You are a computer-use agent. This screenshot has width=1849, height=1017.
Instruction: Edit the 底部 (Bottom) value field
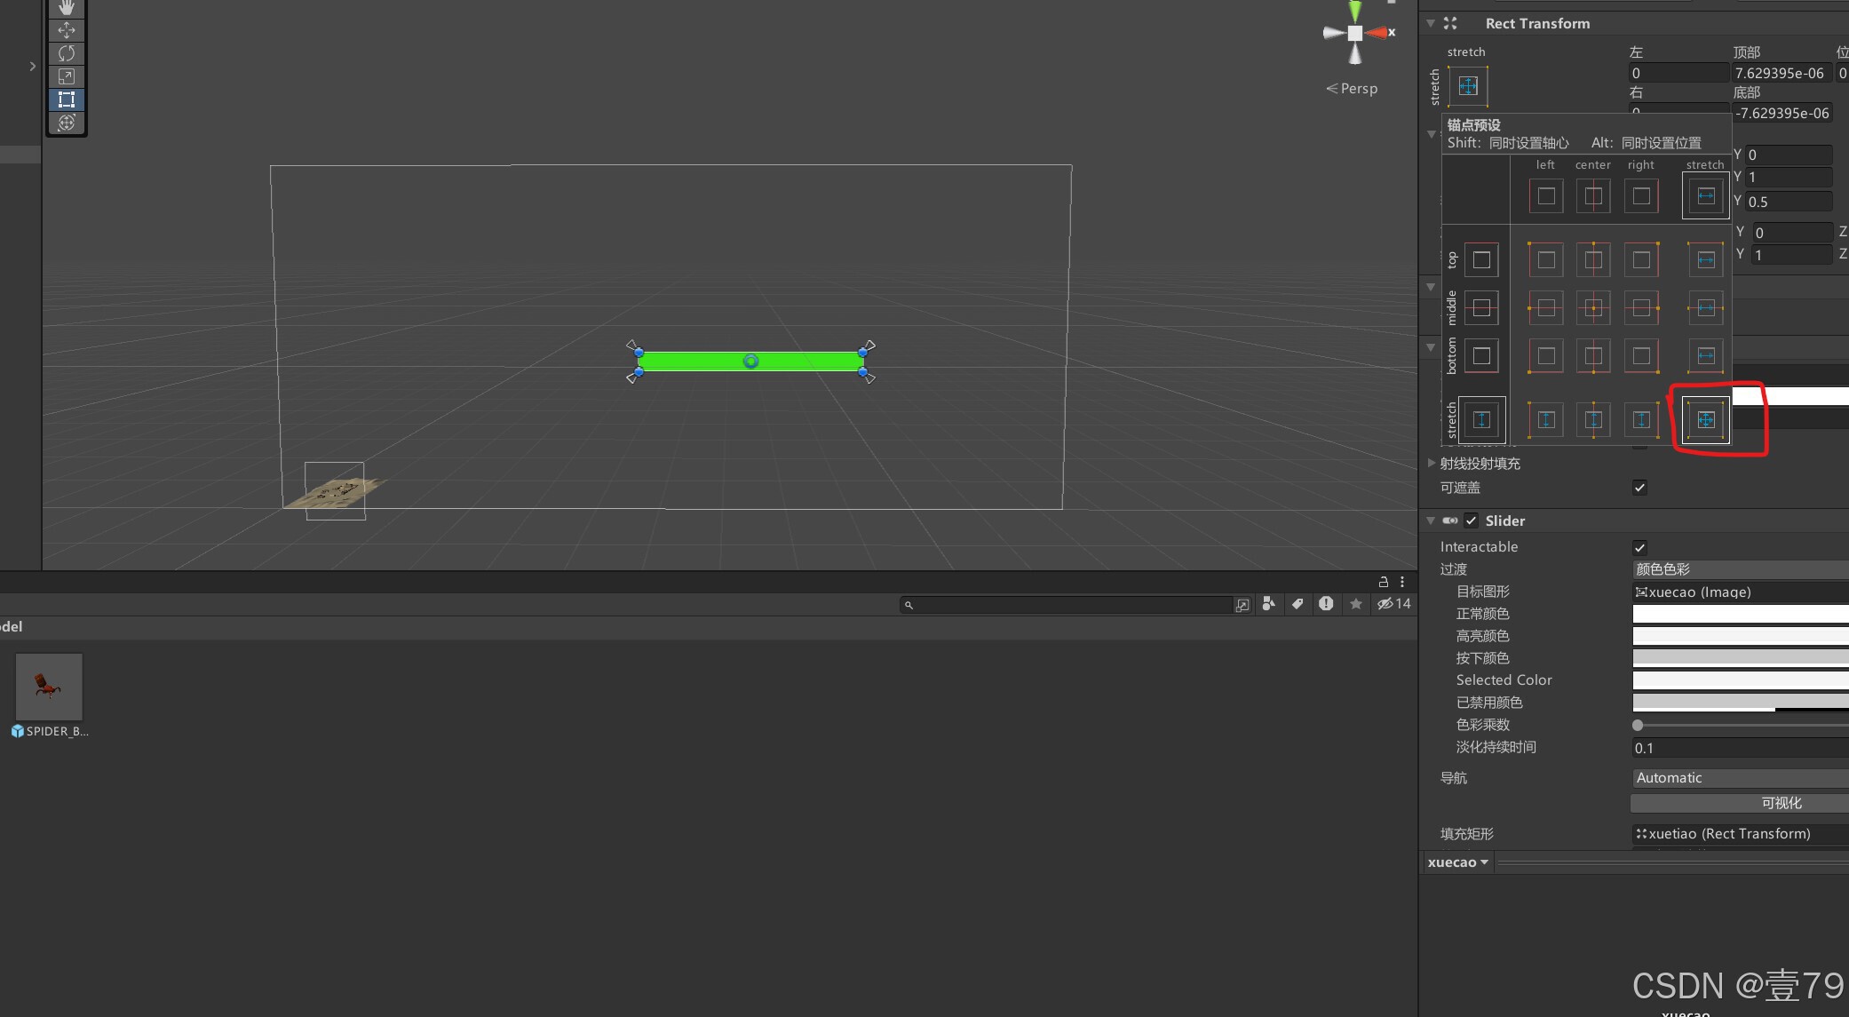(x=1782, y=113)
